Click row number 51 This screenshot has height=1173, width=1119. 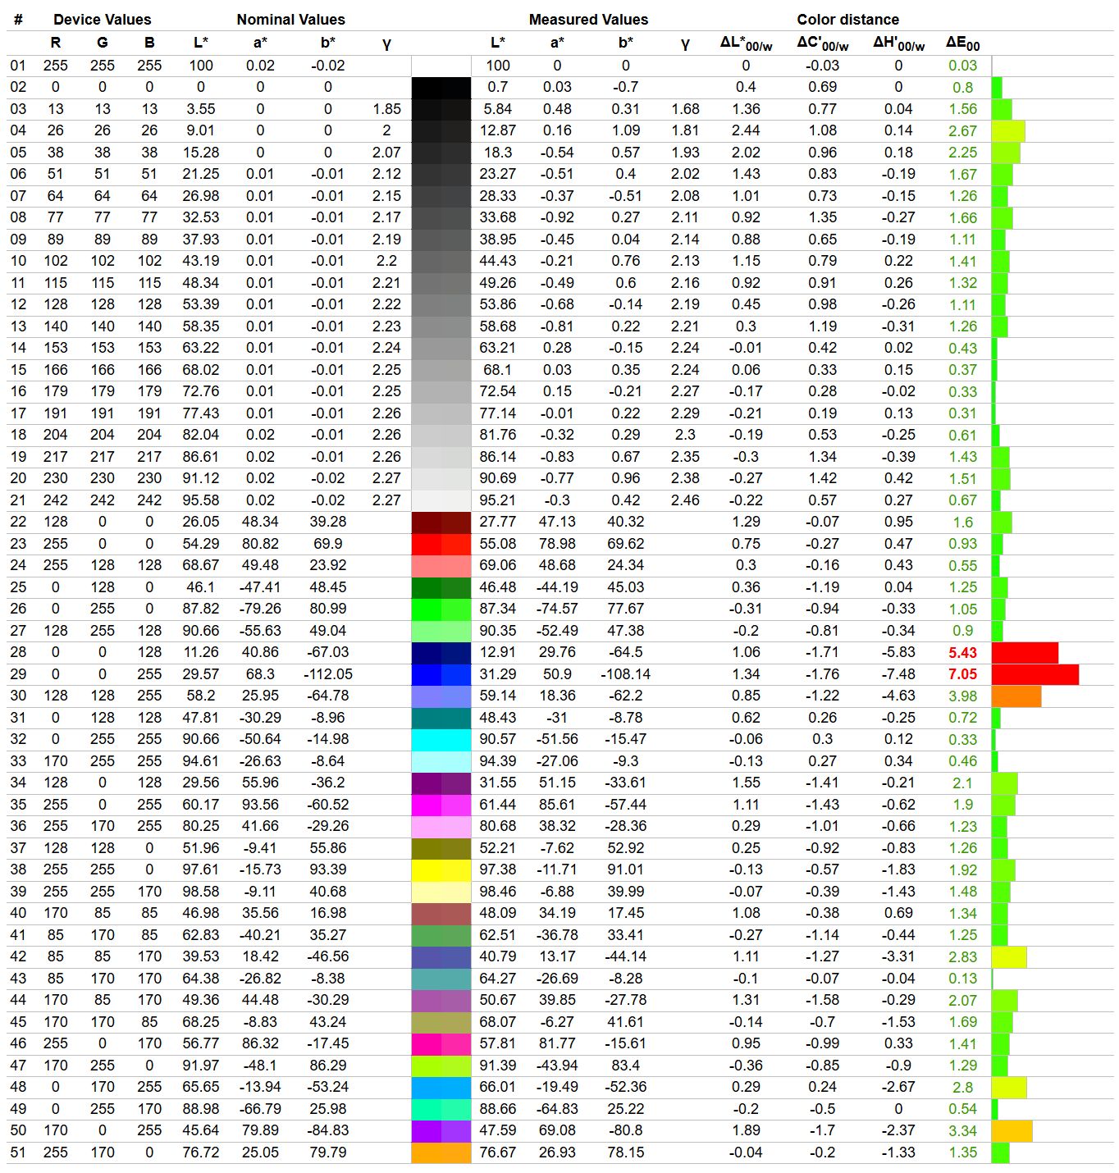pos(18,1152)
